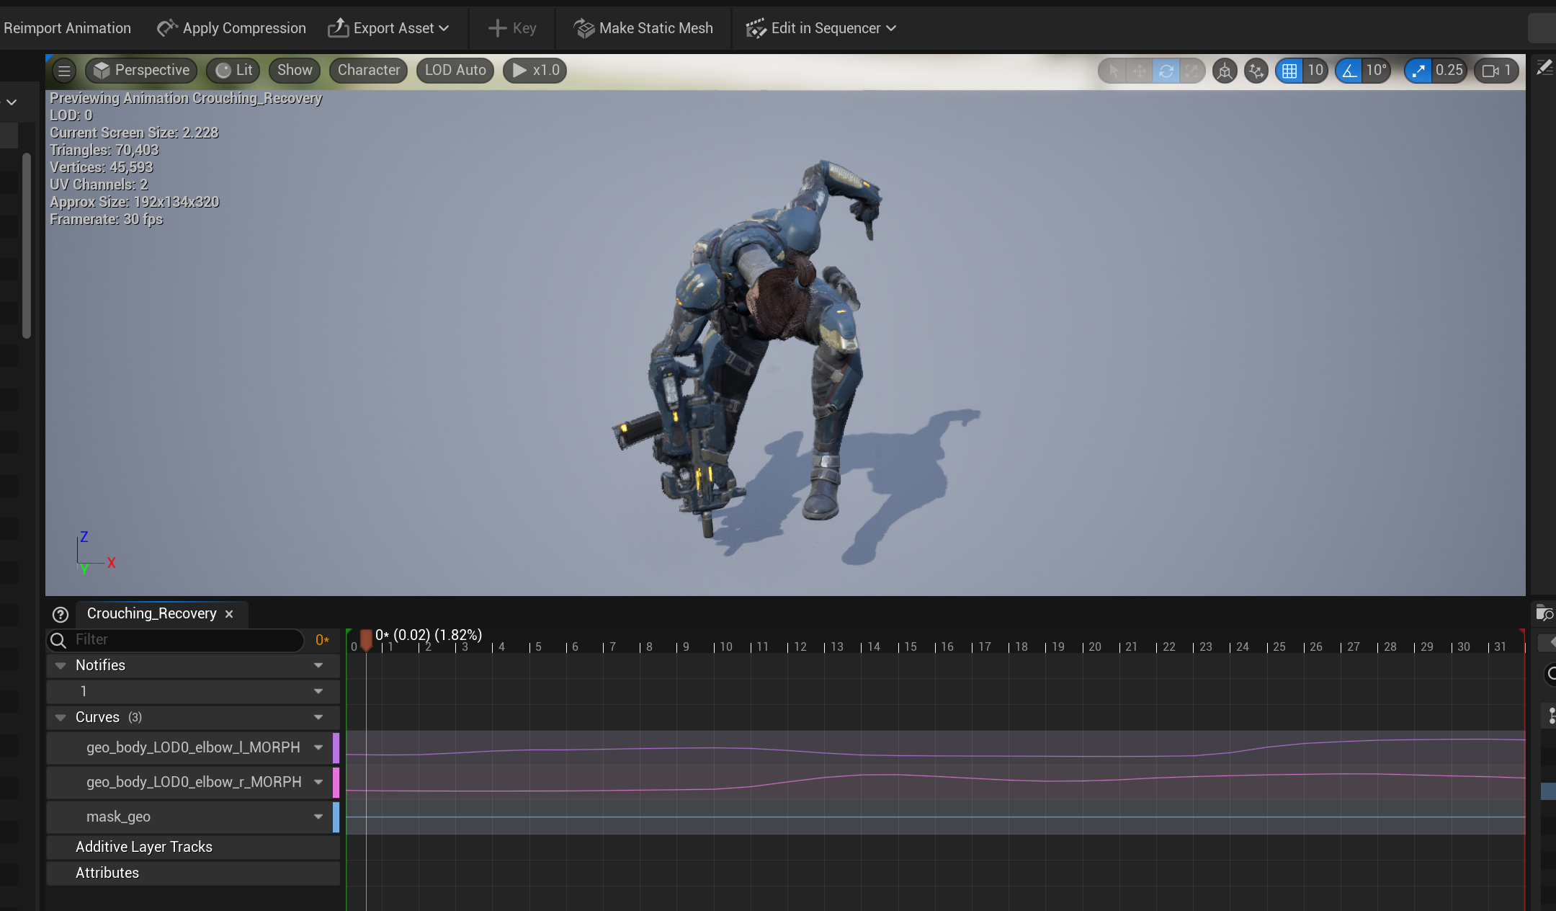Toggle grid snapping on or off
The height and width of the screenshot is (911, 1556).
pyautogui.click(x=1289, y=71)
